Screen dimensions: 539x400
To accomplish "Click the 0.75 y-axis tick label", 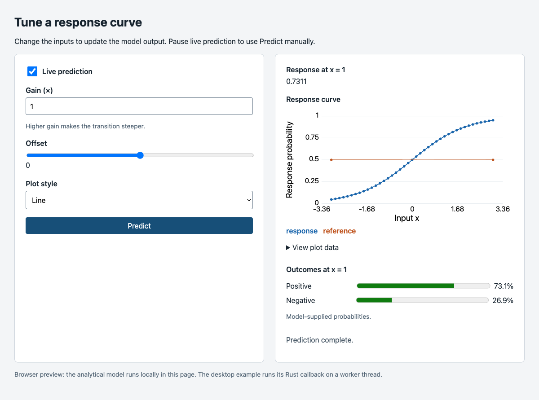I will pos(312,137).
